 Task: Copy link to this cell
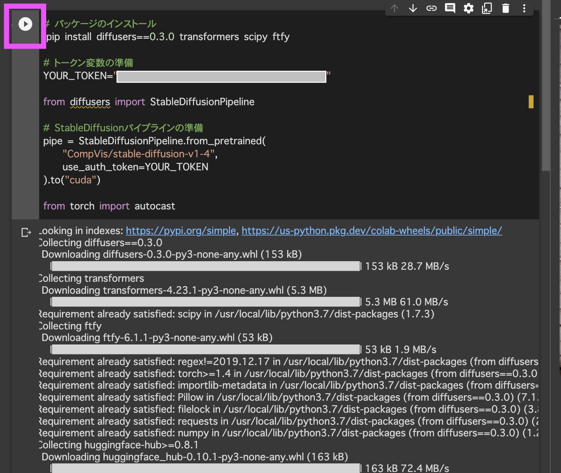[x=432, y=8]
